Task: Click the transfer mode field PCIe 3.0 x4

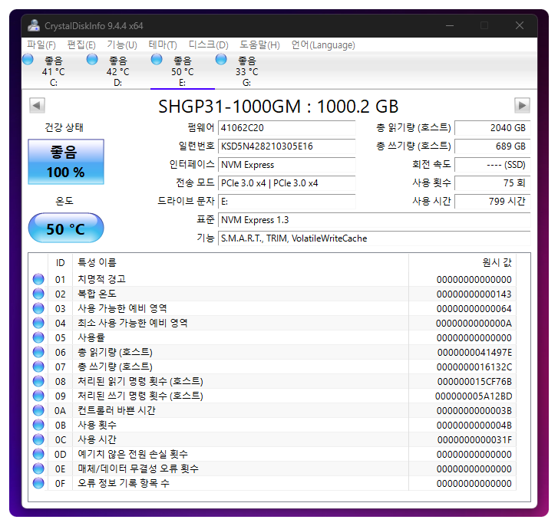Action: 287,183
